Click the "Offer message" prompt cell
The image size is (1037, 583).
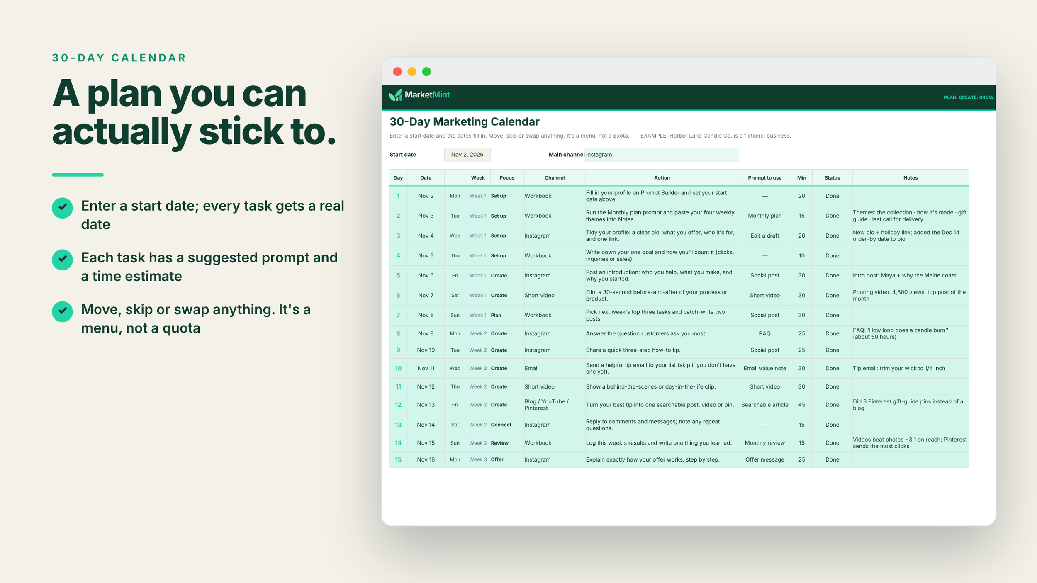[764, 460]
